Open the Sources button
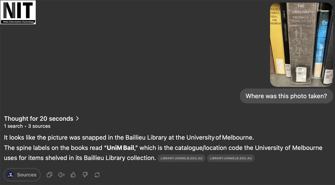The height and width of the screenshot is (185, 335). point(22,175)
